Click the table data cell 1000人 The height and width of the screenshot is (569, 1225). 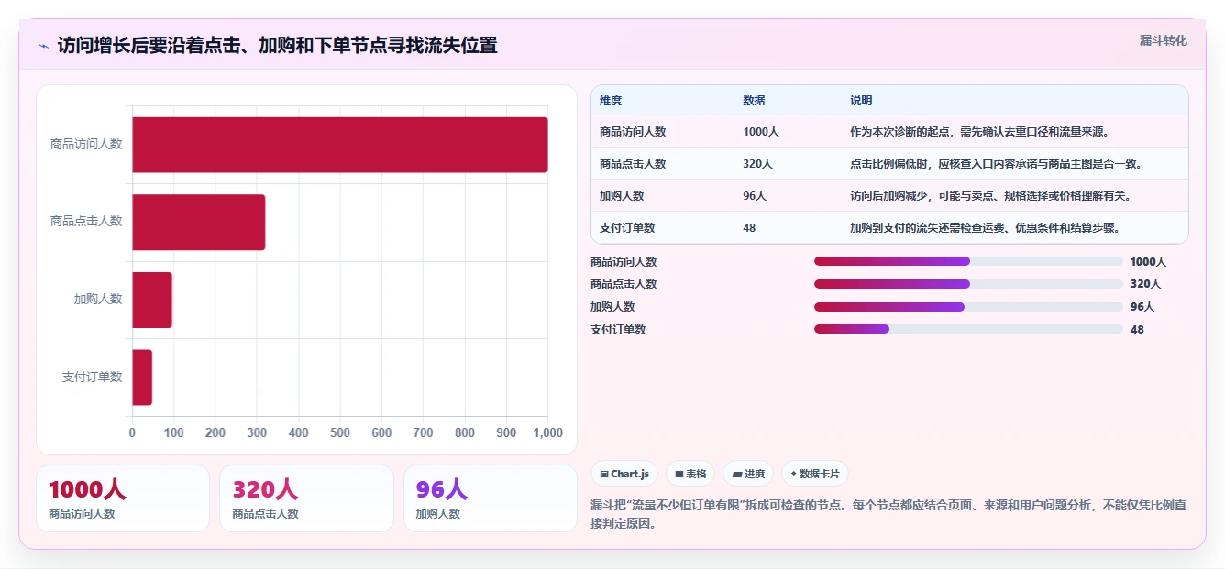click(x=761, y=132)
